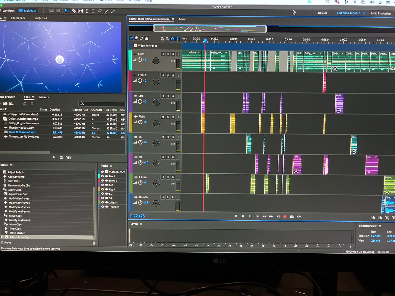Solo the Front 2 track

tap(168, 75)
